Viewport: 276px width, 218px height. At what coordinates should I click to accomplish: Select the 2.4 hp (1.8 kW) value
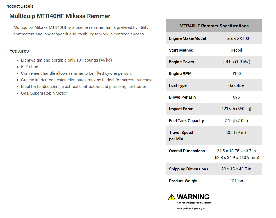pyautogui.click(x=236, y=62)
